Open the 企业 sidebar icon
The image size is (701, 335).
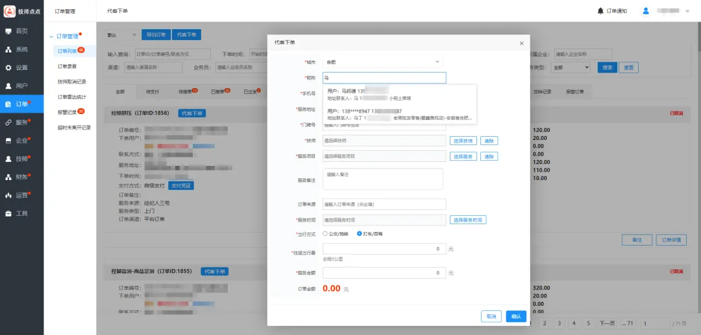pyautogui.click(x=8, y=141)
